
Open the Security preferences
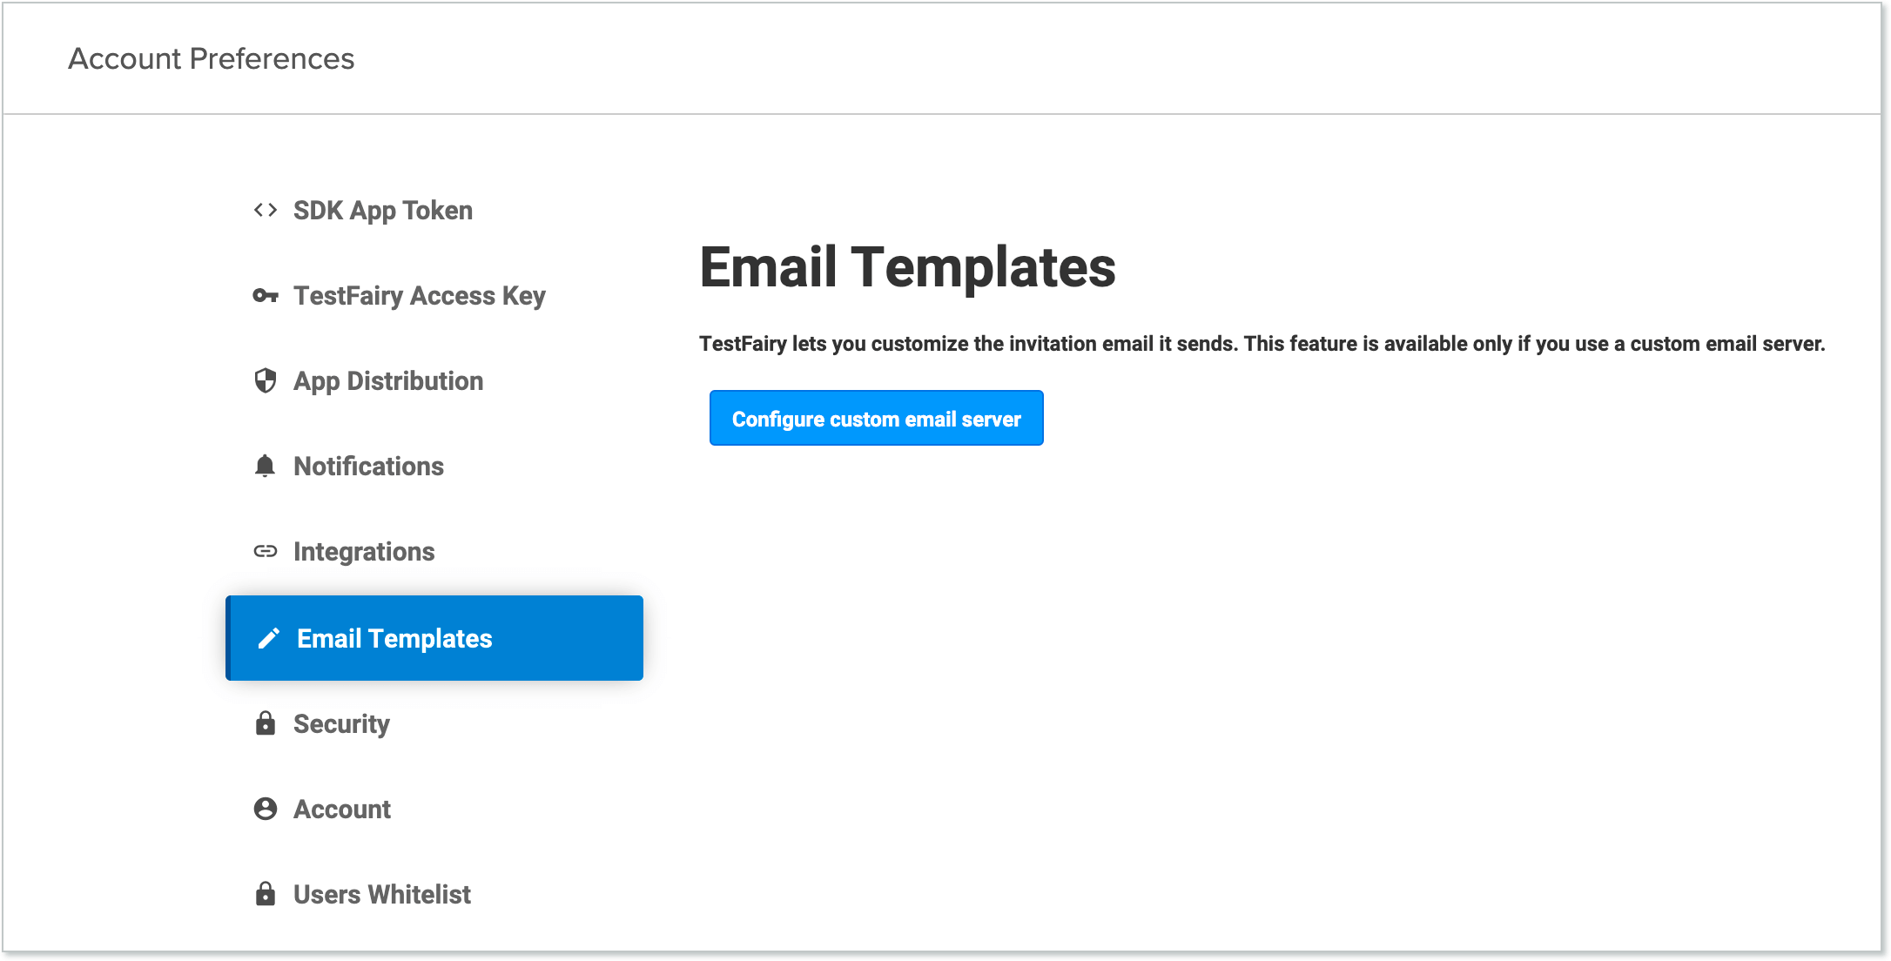point(341,722)
